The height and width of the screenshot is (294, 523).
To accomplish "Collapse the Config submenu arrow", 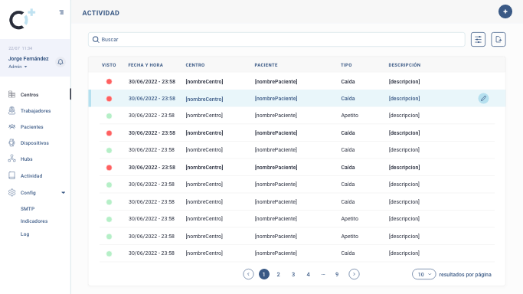I will pyautogui.click(x=63, y=193).
